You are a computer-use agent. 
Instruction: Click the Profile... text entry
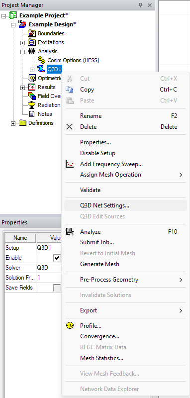point(91,325)
